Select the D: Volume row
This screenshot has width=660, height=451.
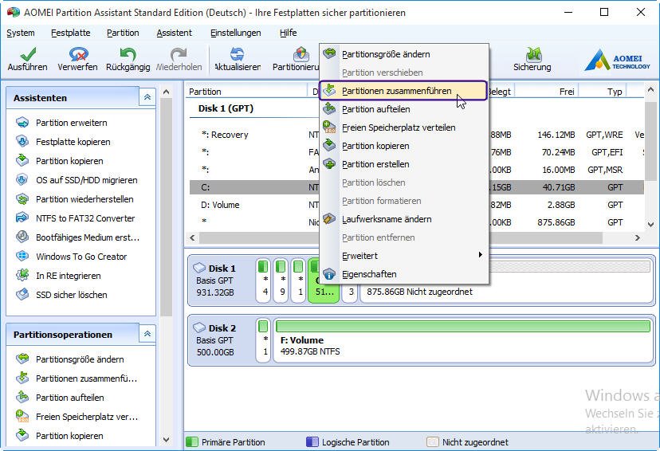point(417,205)
